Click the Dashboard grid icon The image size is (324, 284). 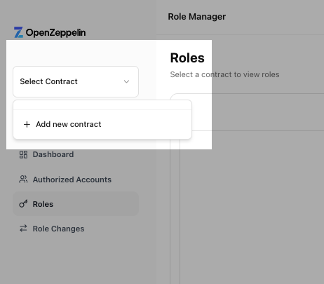[x=23, y=154]
